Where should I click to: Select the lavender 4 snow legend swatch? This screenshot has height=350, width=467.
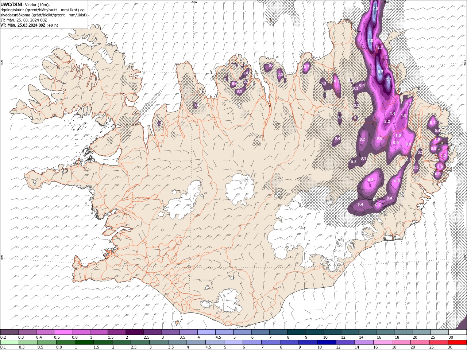coord(207,332)
